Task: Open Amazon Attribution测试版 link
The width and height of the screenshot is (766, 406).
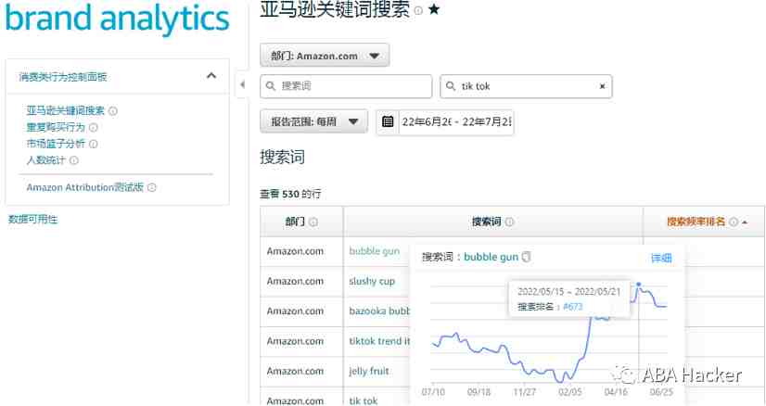Action: tap(85, 187)
